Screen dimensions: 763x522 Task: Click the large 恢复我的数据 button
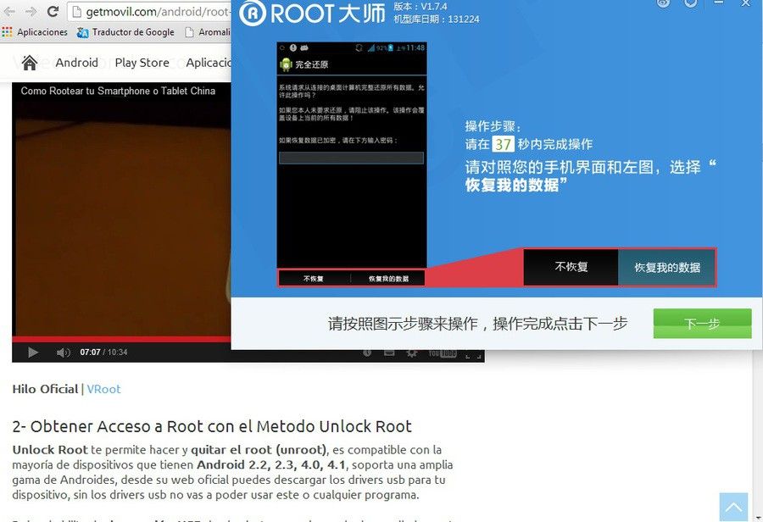[x=667, y=267]
